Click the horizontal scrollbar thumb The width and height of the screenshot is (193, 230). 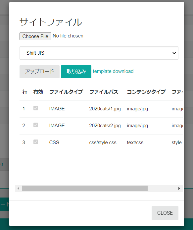(85, 188)
